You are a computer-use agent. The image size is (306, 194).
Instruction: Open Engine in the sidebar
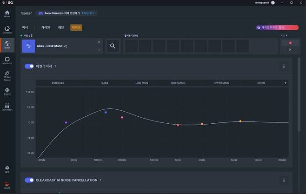(7, 92)
